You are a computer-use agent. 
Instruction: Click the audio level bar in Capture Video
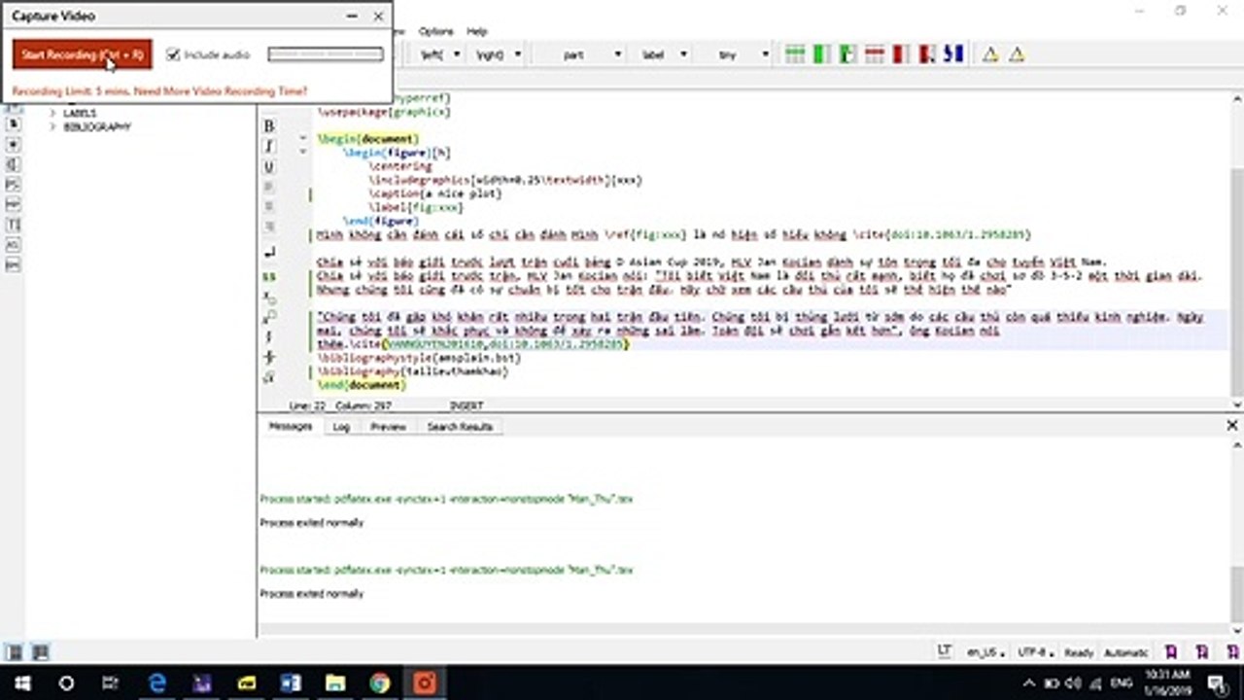point(326,54)
